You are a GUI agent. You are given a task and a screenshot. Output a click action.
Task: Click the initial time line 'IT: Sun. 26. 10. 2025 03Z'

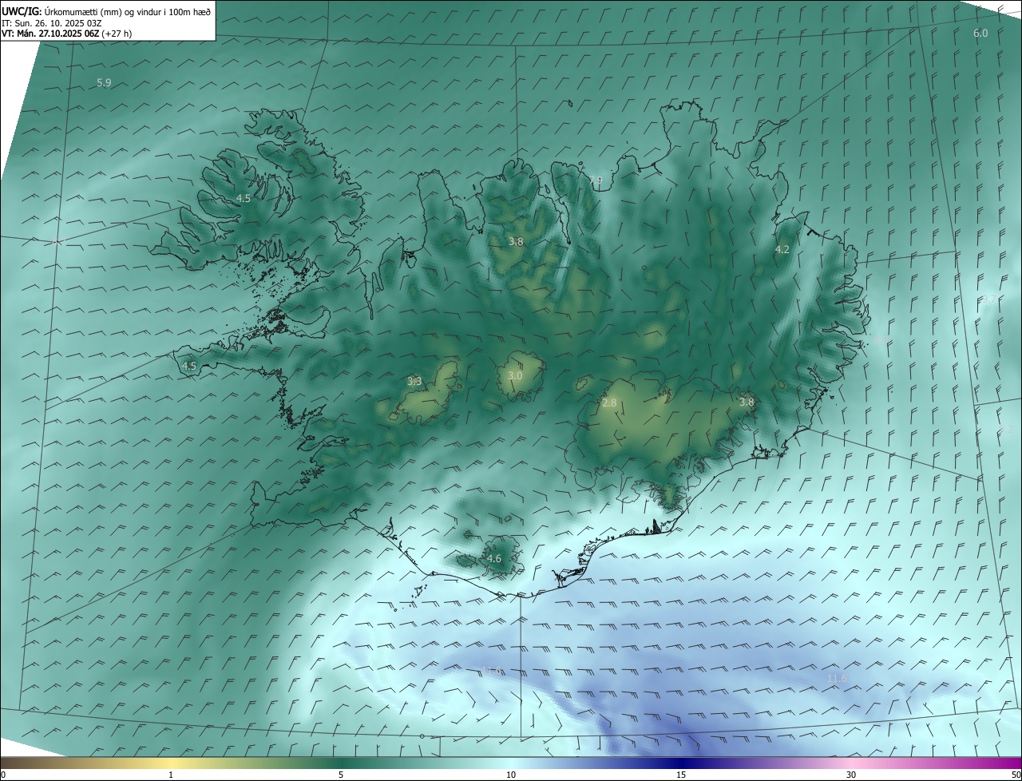(51, 22)
